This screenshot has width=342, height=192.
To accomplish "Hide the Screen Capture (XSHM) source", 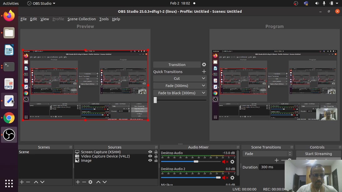I will 150,152.
